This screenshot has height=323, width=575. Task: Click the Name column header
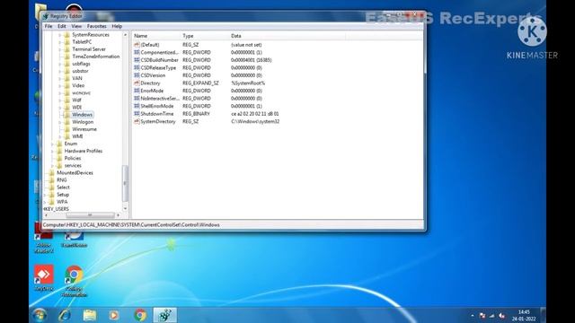[x=156, y=36]
